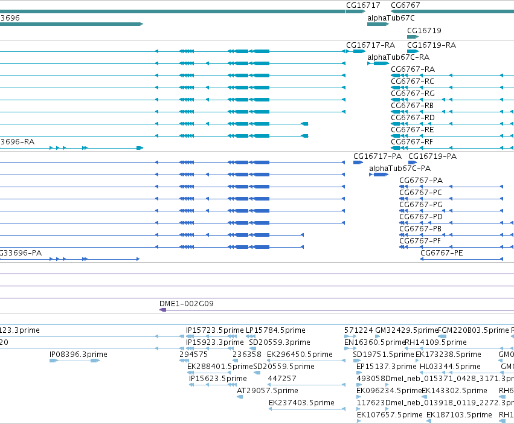
Task: Open the CG6767 gene label
Action: coord(405,5)
